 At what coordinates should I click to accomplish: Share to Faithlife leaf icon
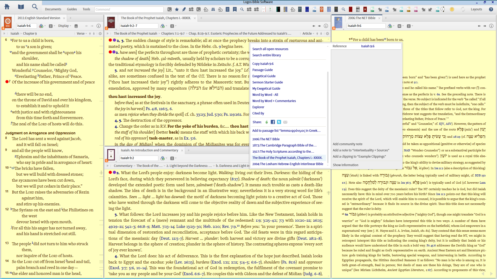267,122
